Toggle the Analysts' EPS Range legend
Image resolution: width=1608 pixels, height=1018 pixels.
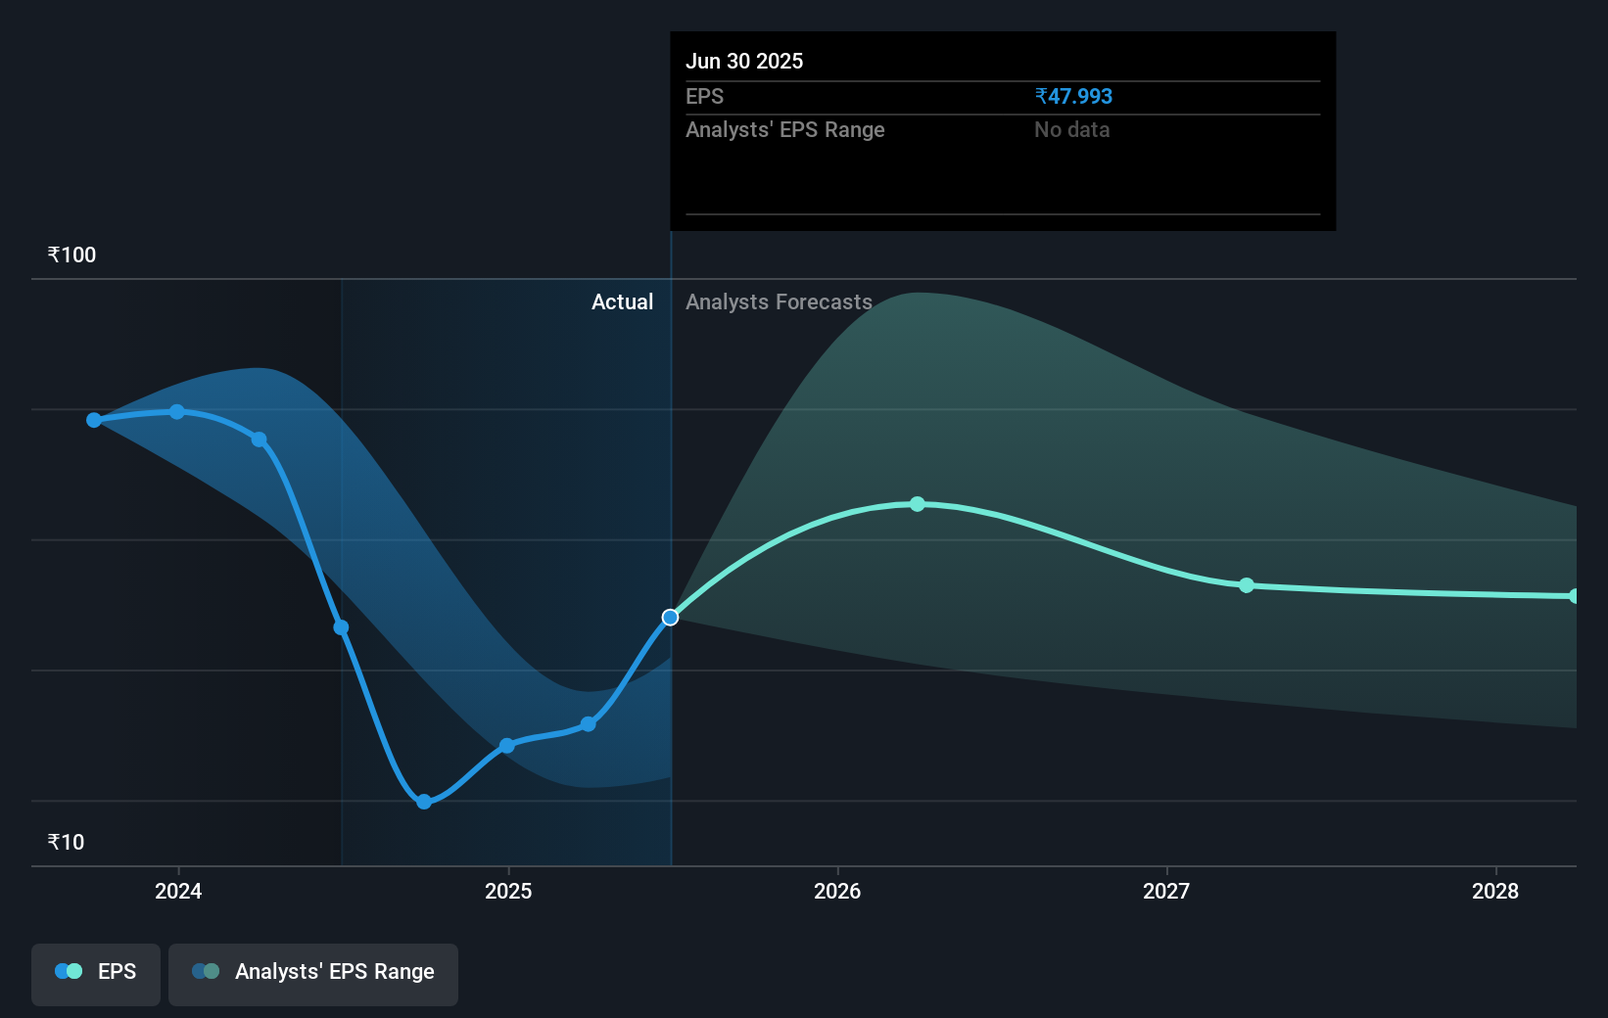(x=312, y=973)
